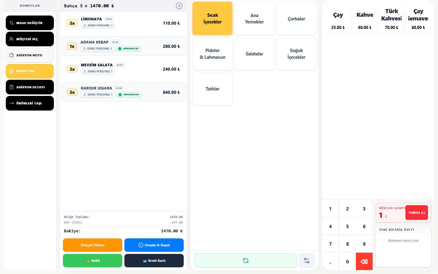Open Müşteri Seç command

[30, 39]
